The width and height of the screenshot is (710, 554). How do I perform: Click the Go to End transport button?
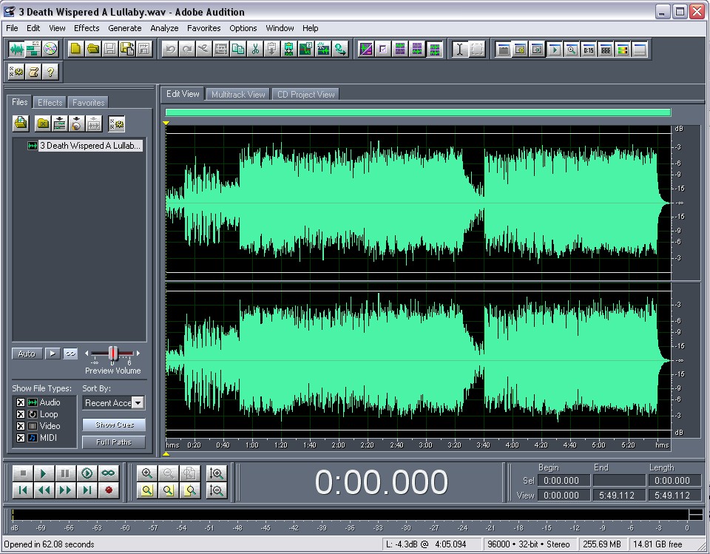coord(87,490)
